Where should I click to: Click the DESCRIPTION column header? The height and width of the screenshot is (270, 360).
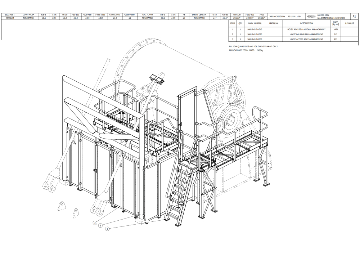tap(306, 23)
